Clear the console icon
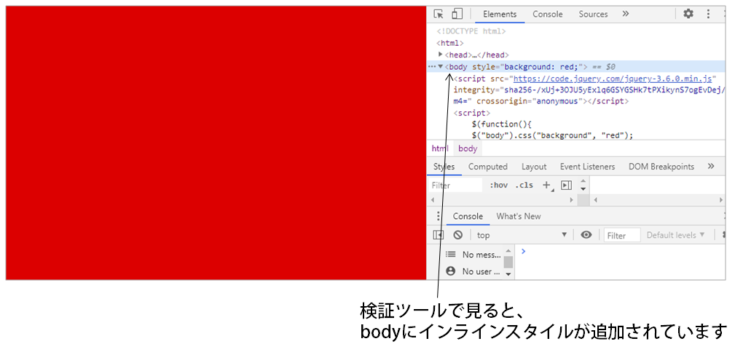Screen dimensions: 735x344 (x=457, y=235)
